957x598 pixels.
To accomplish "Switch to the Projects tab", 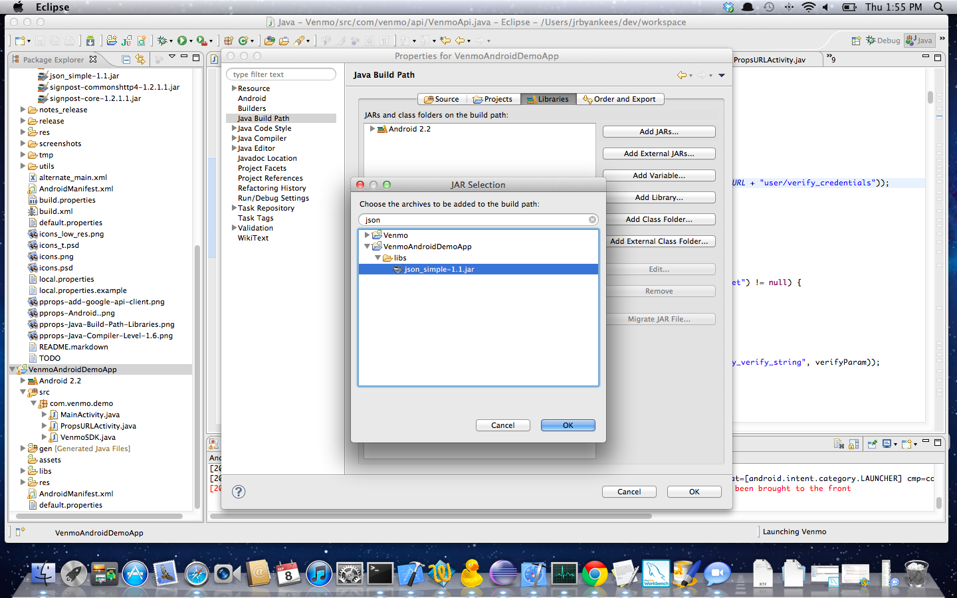I will click(493, 99).
